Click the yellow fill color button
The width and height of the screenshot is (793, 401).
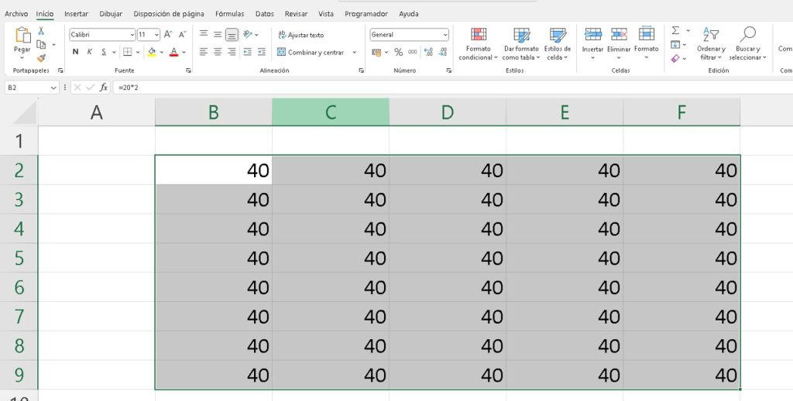click(x=152, y=52)
